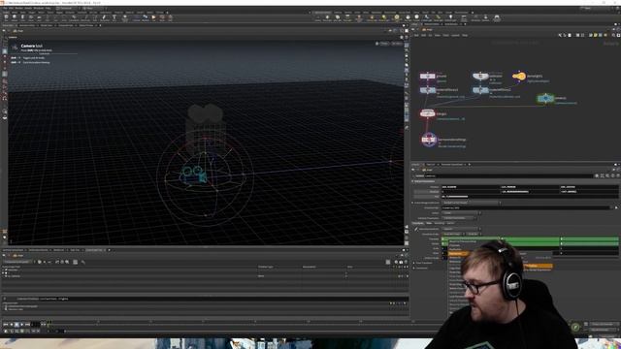Click the Camera tool icon in the viewport
The height and width of the screenshot is (349, 621).
click(x=15, y=48)
